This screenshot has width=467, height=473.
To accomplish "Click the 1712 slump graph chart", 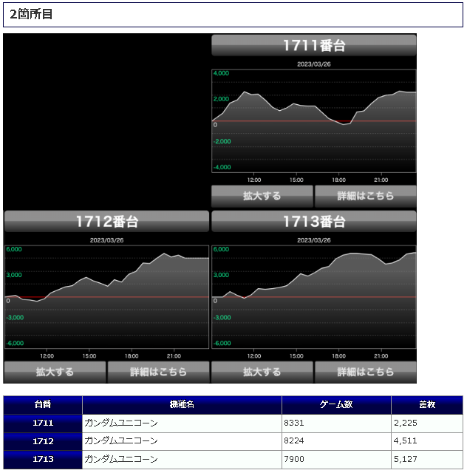I will point(106,297).
